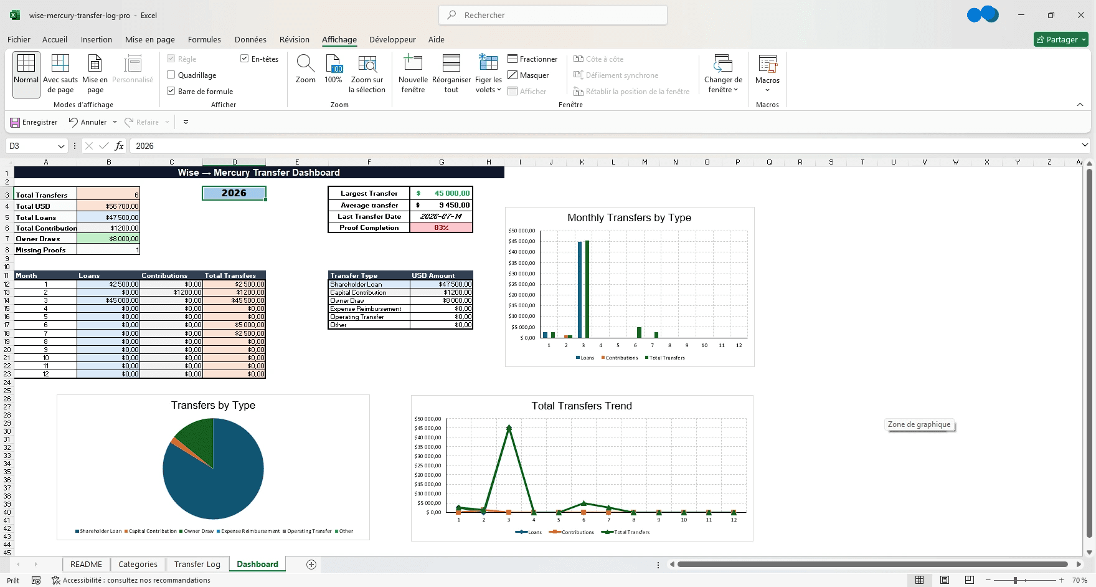1096x587 pixels.
Task: Select the Normal view mode
Action: 26,74
